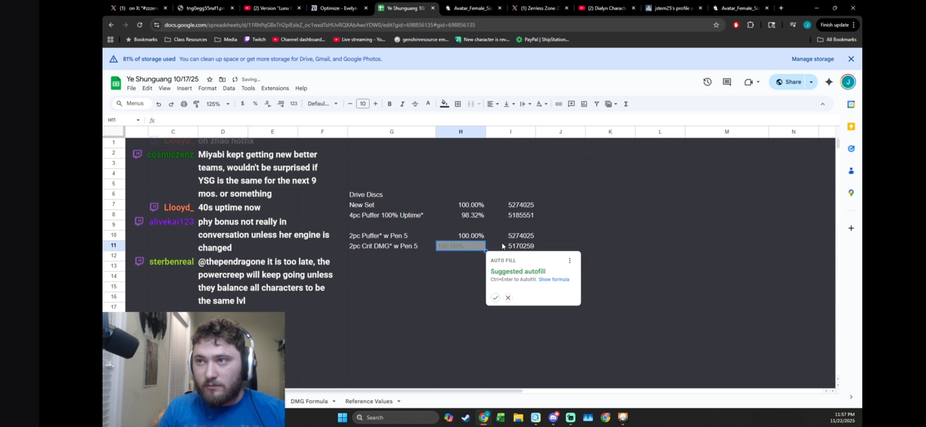Open the Default font dropdown
This screenshot has width=926, height=427.
click(323, 104)
